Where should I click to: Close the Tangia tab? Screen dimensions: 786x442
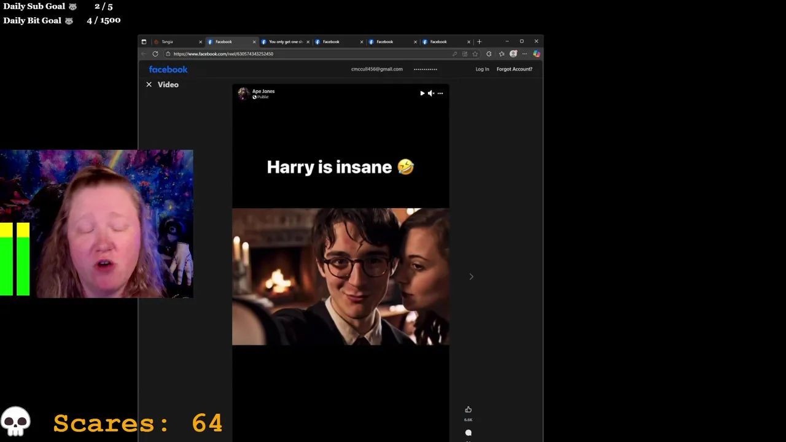(x=200, y=42)
